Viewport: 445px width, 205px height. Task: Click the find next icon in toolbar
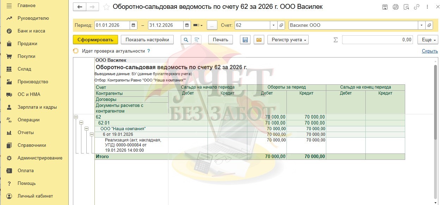(197, 40)
